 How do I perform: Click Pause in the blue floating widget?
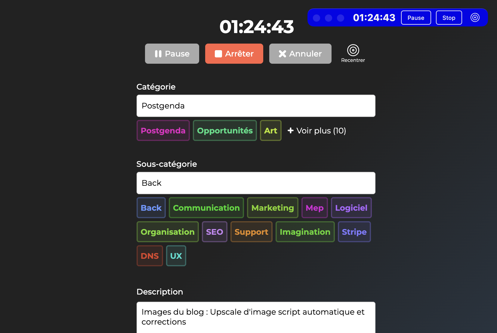click(416, 18)
